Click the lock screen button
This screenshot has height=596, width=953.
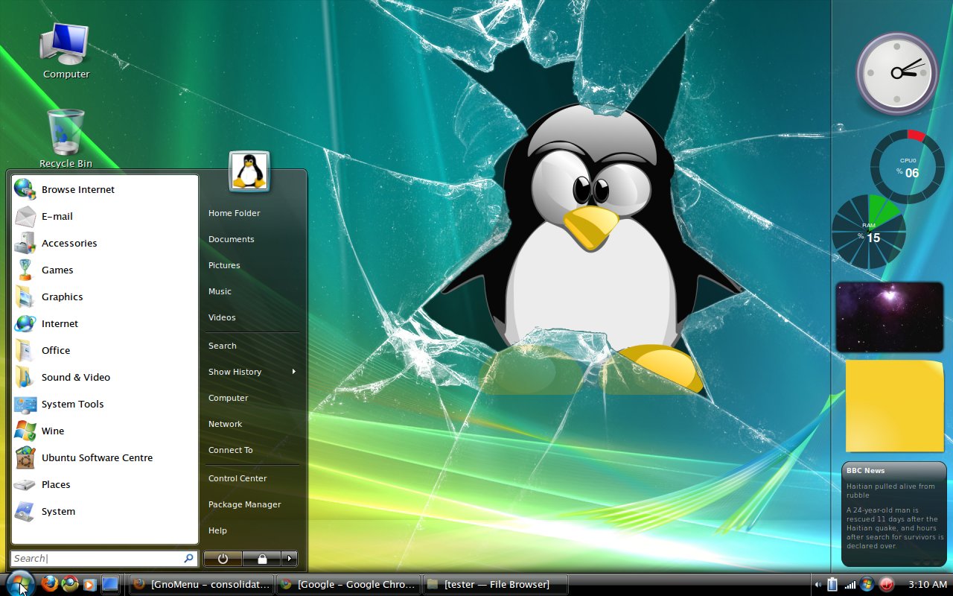click(x=261, y=559)
